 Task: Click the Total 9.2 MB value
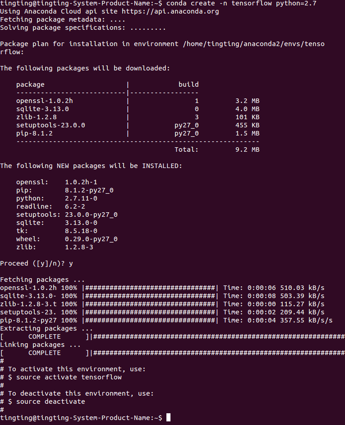247,150
